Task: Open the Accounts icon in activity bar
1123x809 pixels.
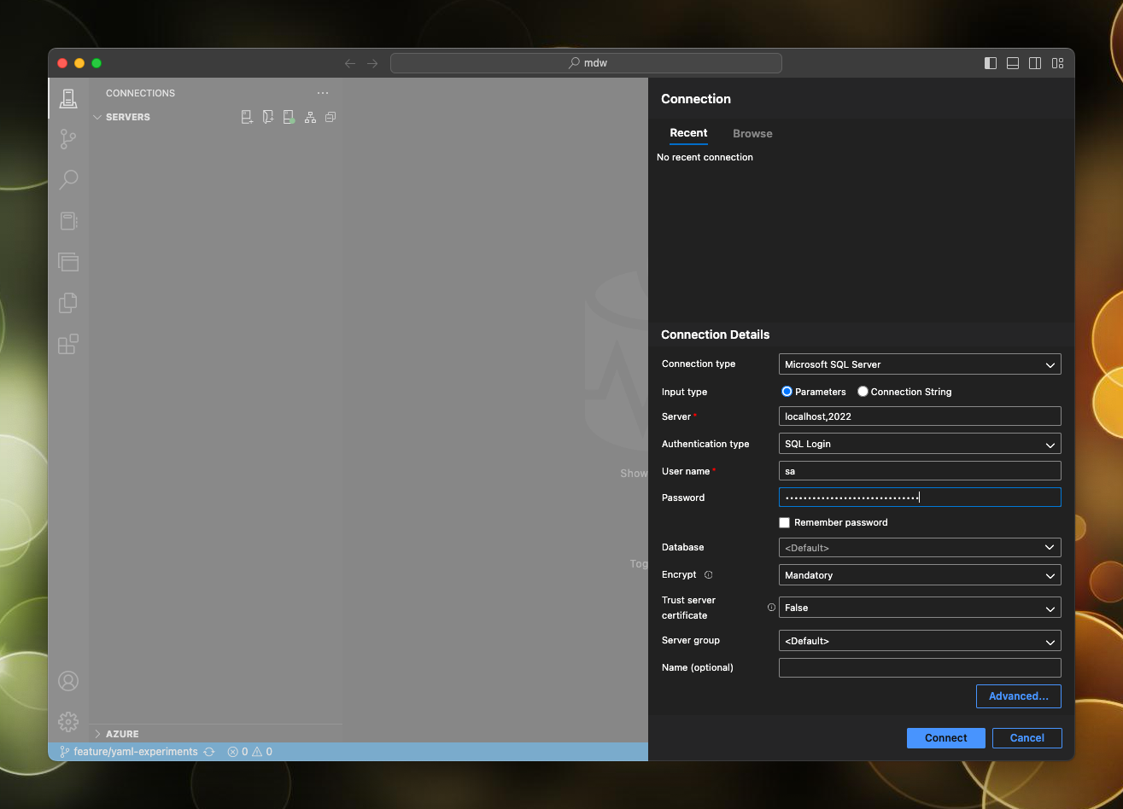Action: [x=68, y=681]
